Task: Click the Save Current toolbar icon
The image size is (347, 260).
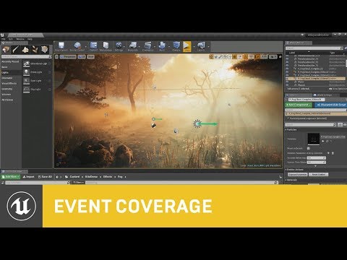Action: pos(61,46)
